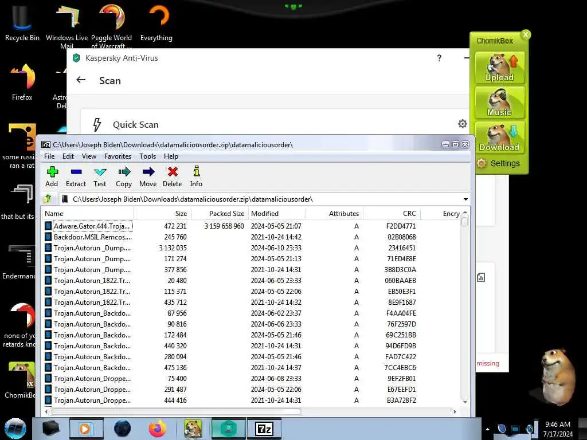Delete selection with the red X icon
The image size is (587, 440).
(173, 176)
